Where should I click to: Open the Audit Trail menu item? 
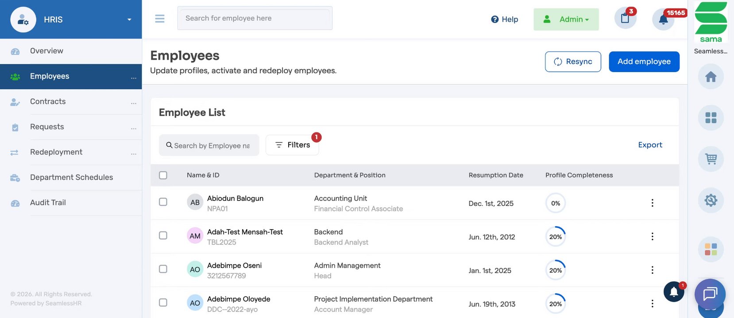click(x=48, y=203)
